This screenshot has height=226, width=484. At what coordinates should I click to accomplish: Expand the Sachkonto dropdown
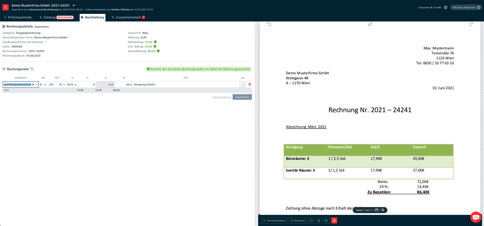tap(37, 85)
